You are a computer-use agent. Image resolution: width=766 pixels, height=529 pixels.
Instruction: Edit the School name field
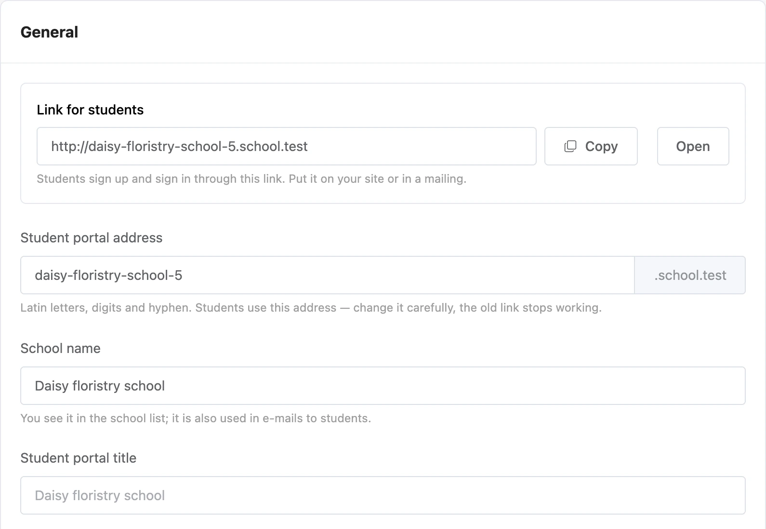click(x=383, y=386)
